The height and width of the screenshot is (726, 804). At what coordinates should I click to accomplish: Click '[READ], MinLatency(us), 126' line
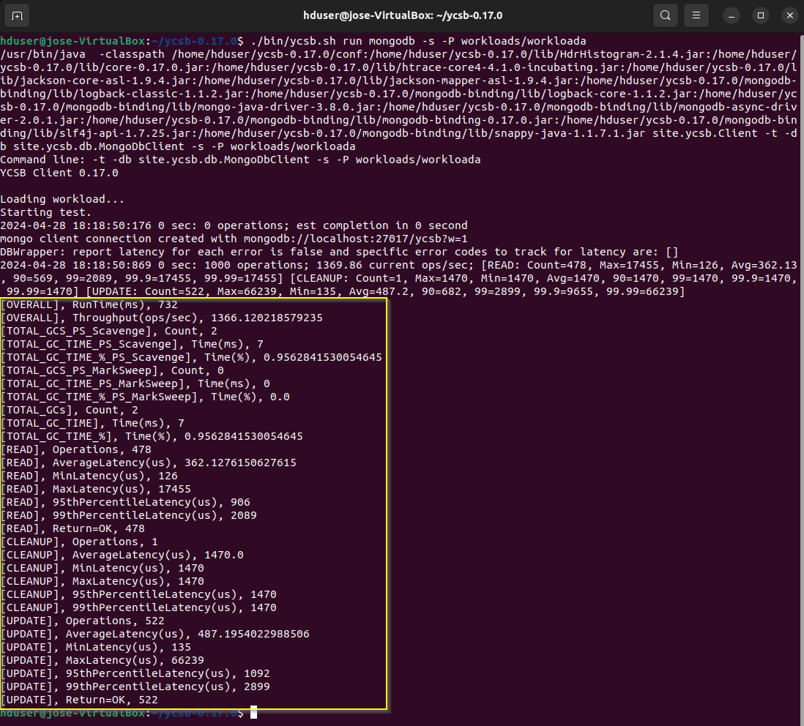coord(89,476)
